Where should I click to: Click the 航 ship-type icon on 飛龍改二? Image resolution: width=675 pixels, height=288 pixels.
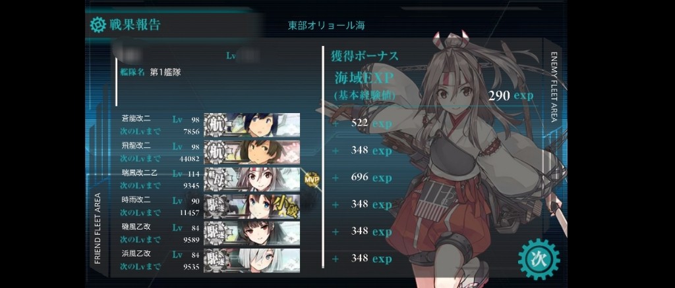216,153
